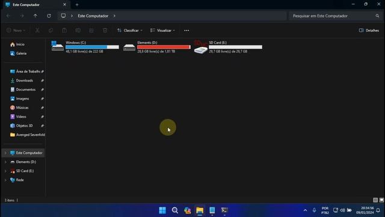This screenshot has height=217, width=385.
Task: Click the text 28,8 GB livre(s) de 1,81 TB
Action: pyautogui.click(x=156, y=51)
